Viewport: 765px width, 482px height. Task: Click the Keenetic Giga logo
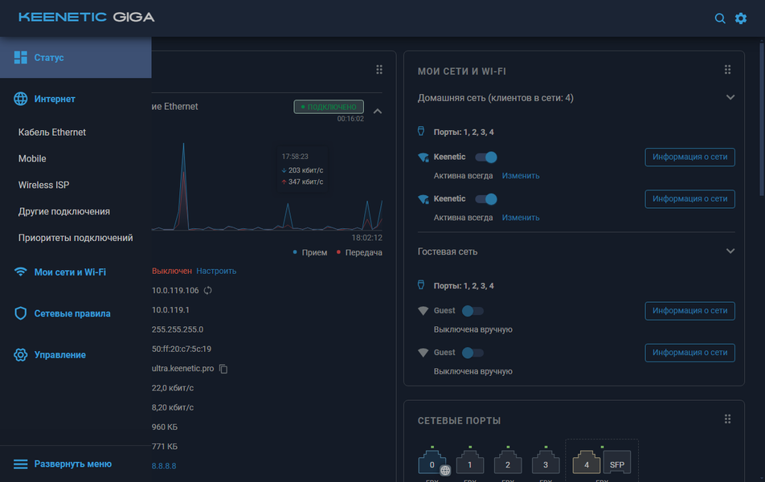point(86,17)
